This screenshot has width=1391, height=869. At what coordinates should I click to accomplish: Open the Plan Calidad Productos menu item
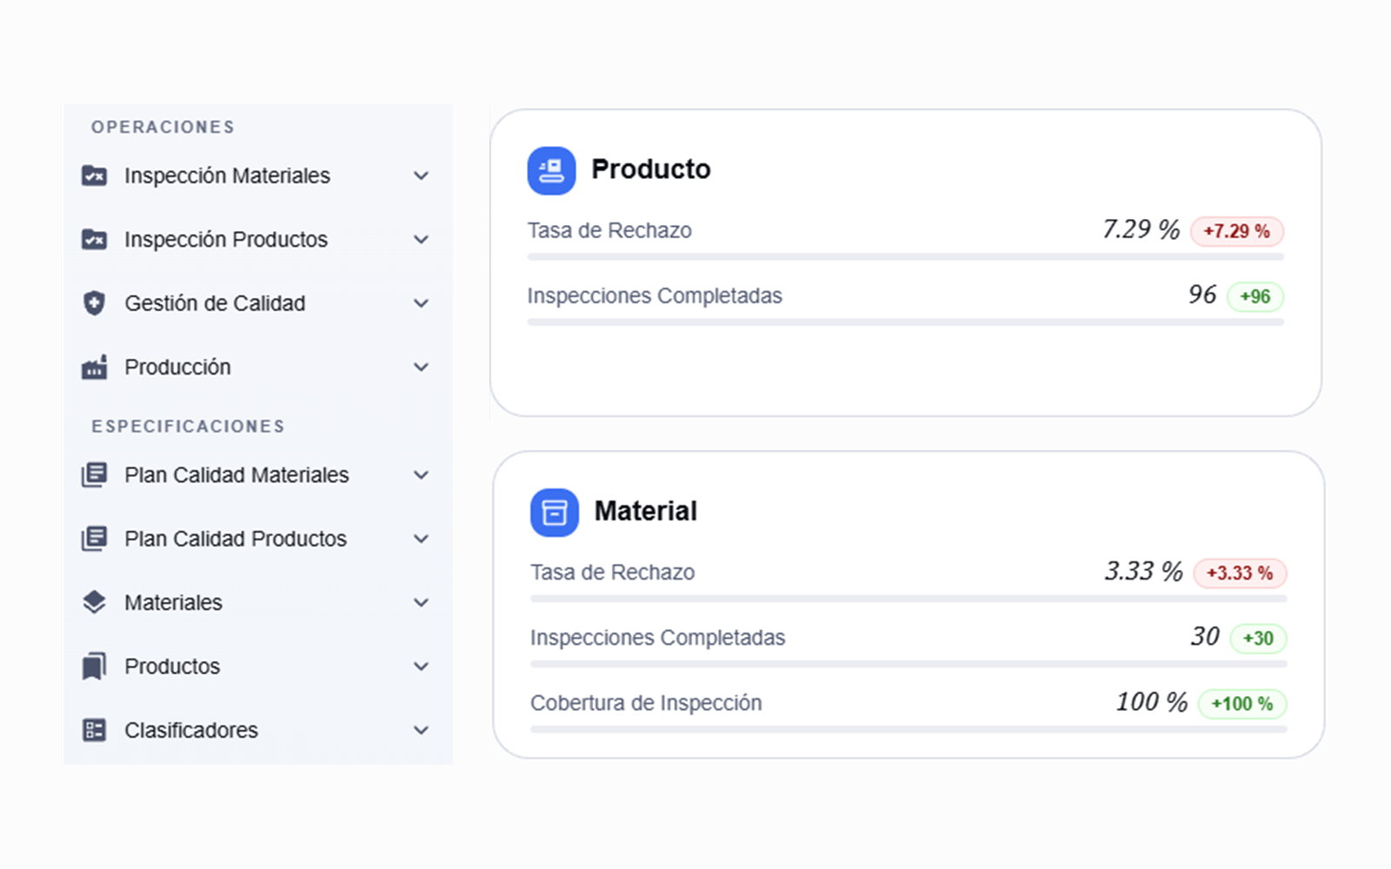[x=257, y=539]
